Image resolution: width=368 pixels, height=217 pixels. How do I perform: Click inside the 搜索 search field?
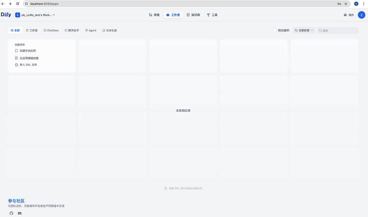click(x=336, y=30)
